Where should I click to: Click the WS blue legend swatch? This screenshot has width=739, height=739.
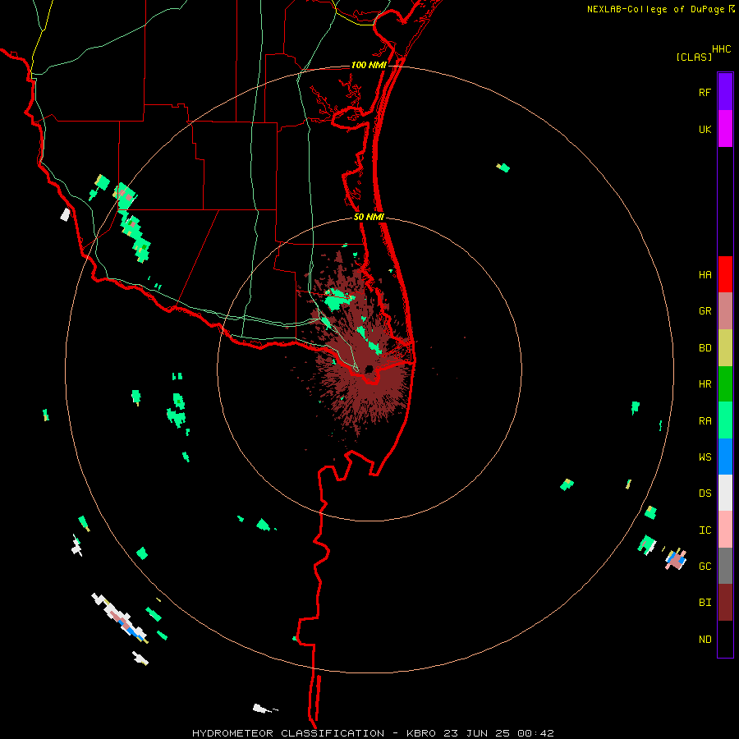725,457
